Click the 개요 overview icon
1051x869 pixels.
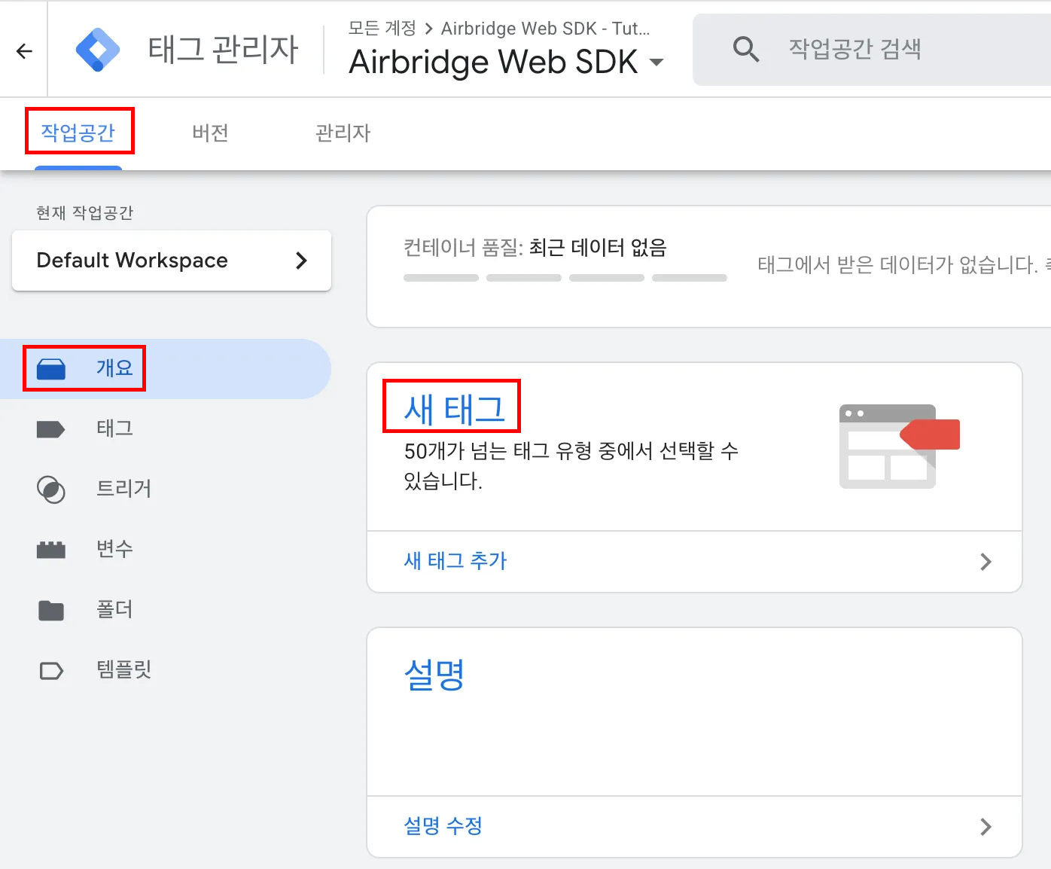coord(51,368)
